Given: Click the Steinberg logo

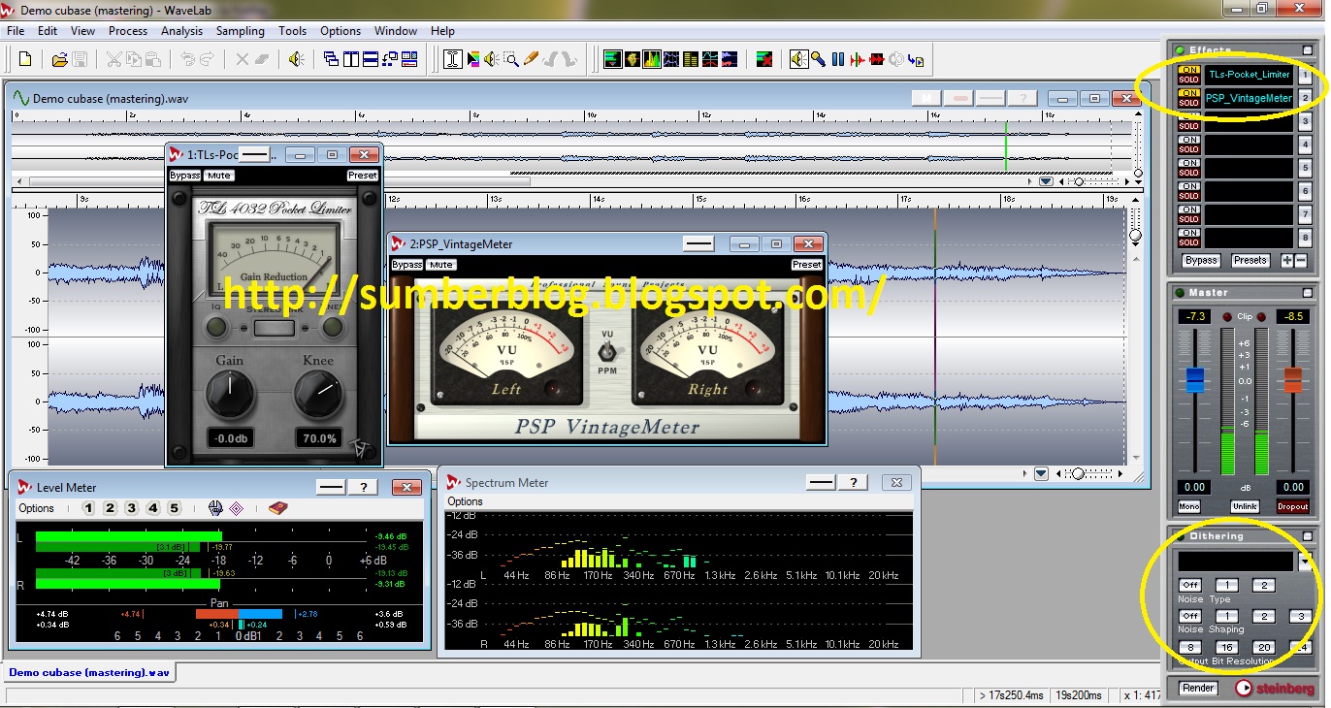Looking at the screenshot, I should point(1276,689).
